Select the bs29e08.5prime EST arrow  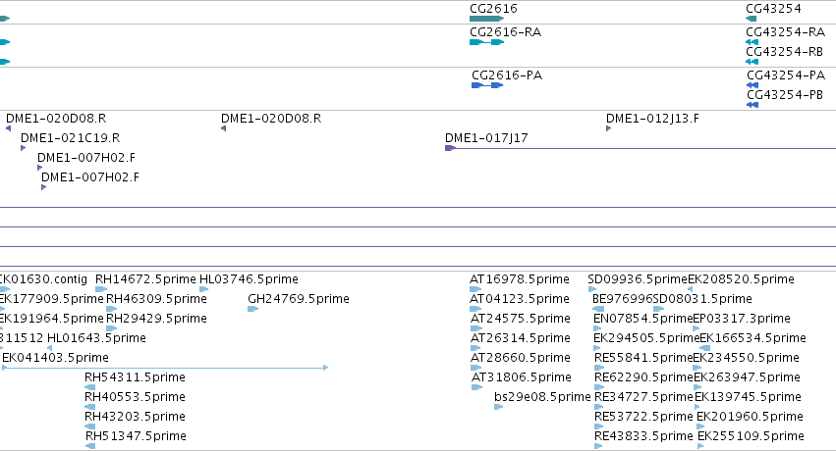pyautogui.click(x=498, y=407)
